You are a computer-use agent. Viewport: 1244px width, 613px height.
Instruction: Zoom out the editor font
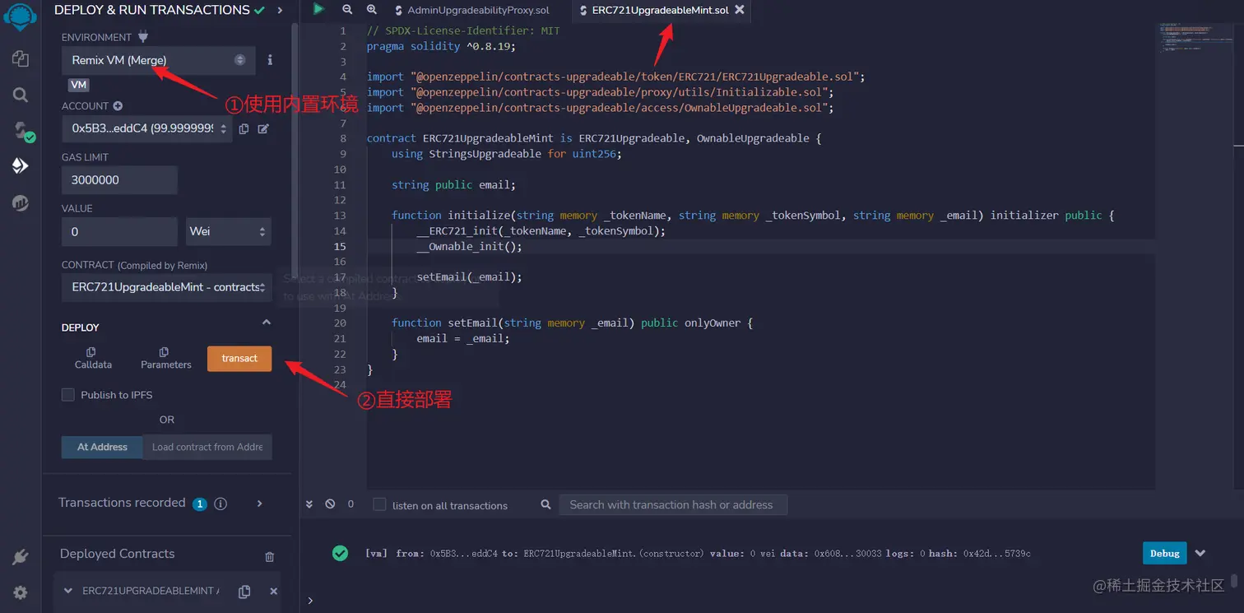pyautogui.click(x=347, y=10)
